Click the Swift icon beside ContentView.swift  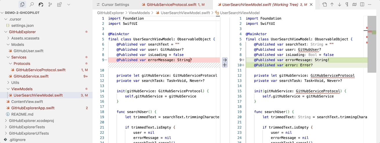(8, 101)
